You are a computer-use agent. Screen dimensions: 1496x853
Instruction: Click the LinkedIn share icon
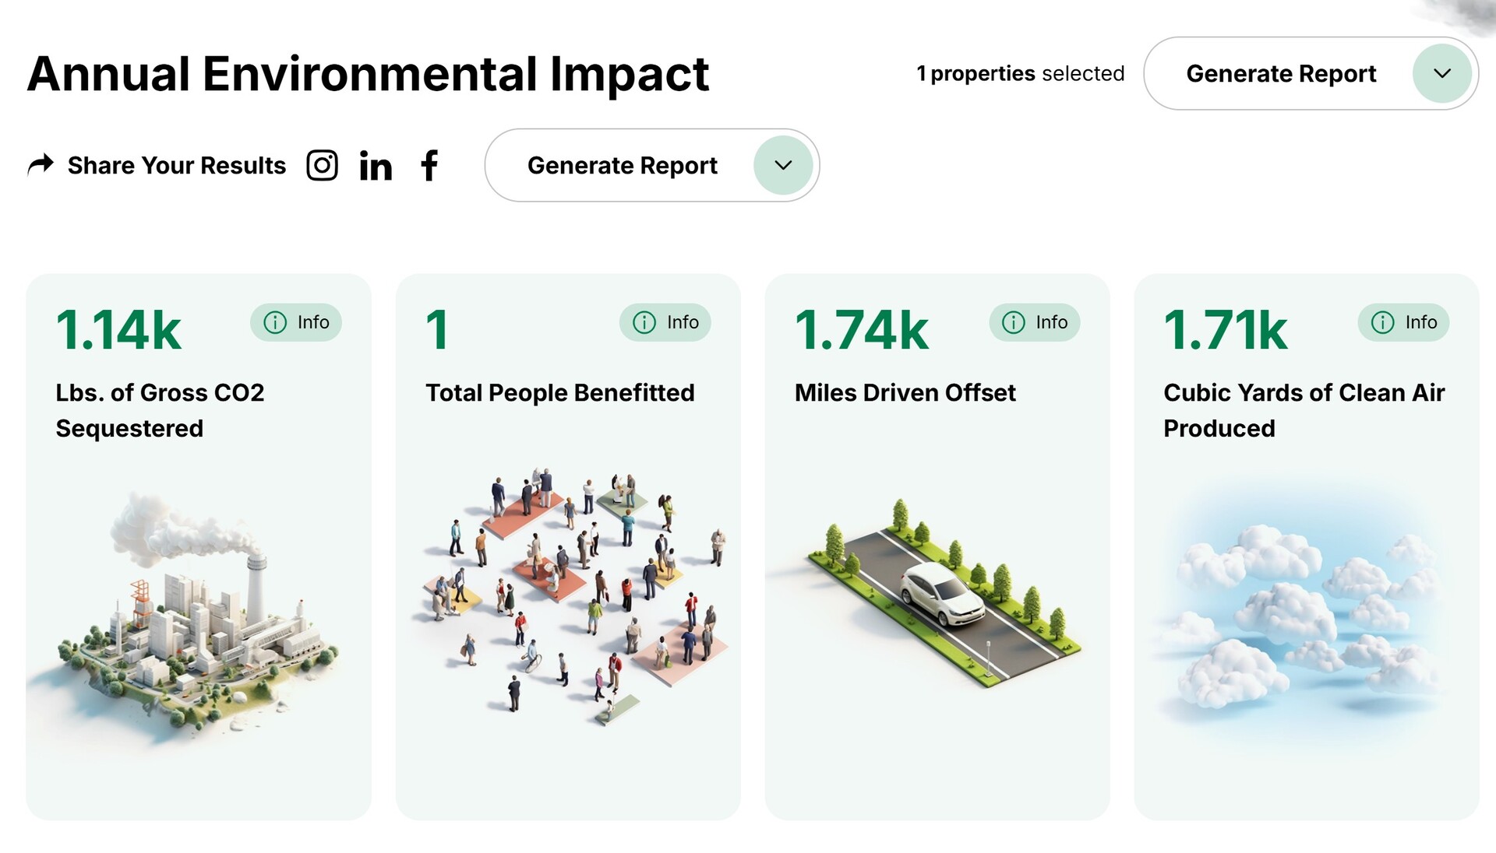(x=376, y=165)
